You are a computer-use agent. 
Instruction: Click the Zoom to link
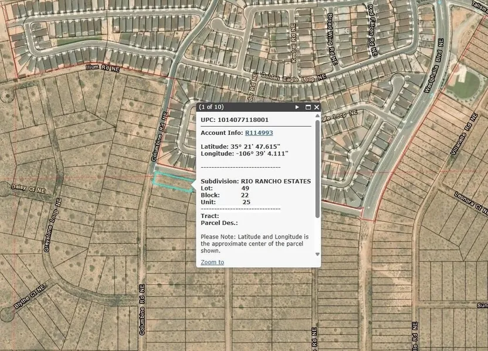212,262
